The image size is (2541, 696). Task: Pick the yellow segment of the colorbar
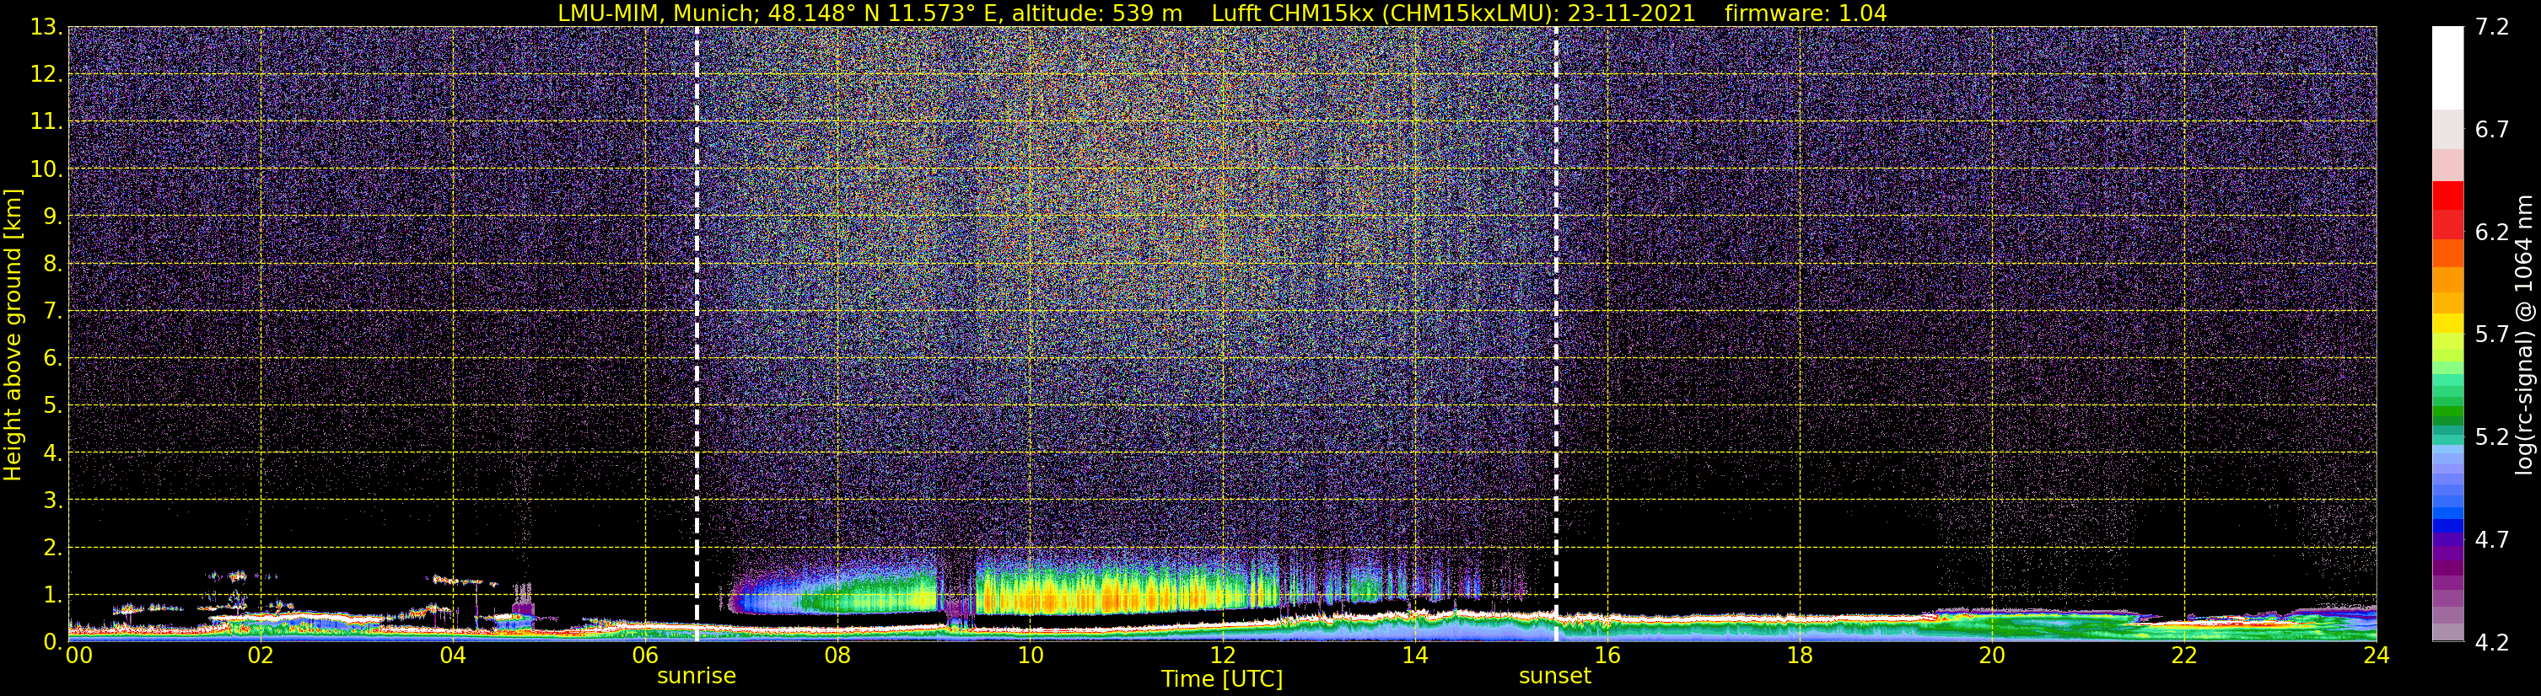pos(2447,324)
